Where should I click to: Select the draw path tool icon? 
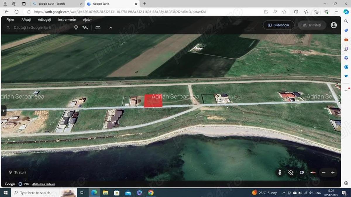click(x=85, y=27)
